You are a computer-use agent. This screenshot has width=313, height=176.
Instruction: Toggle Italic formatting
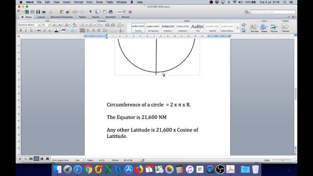coord(26,30)
